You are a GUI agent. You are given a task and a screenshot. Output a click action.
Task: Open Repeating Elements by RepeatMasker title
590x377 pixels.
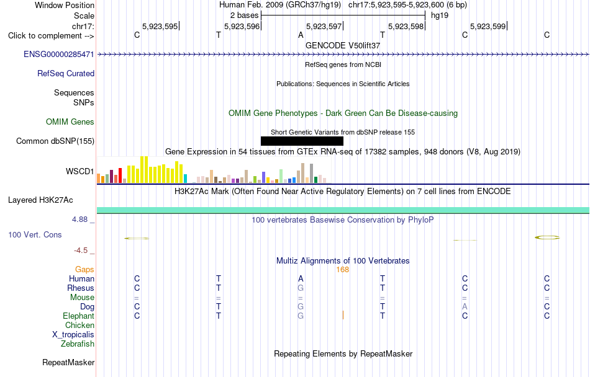pyautogui.click(x=343, y=354)
